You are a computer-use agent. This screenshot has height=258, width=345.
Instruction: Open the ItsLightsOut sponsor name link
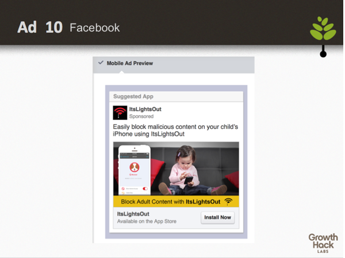pyautogui.click(x=145, y=109)
